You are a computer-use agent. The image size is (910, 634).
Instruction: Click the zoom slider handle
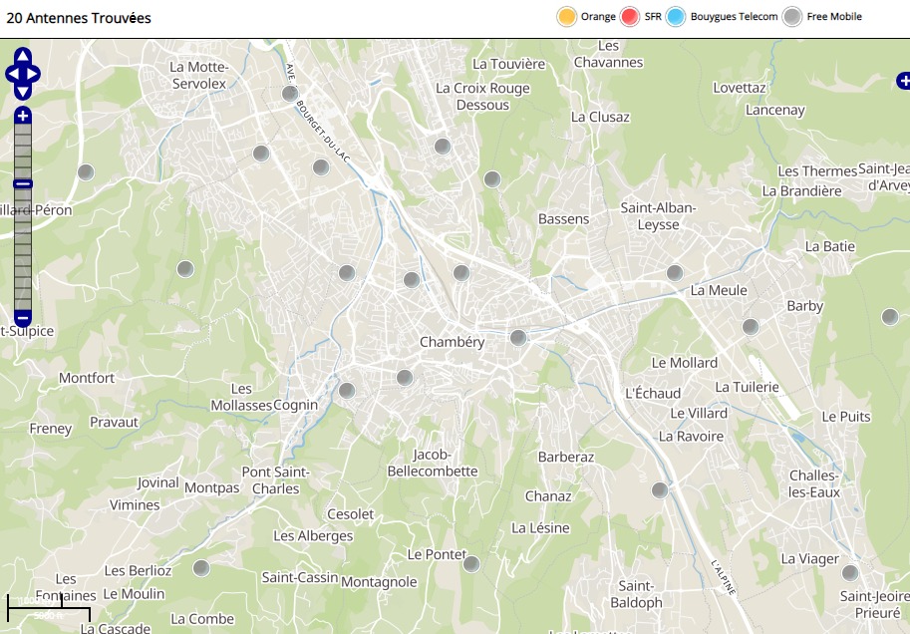coord(23,183)
